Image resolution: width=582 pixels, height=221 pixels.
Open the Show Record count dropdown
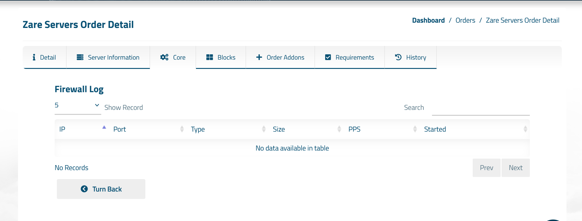pos(78,106)
